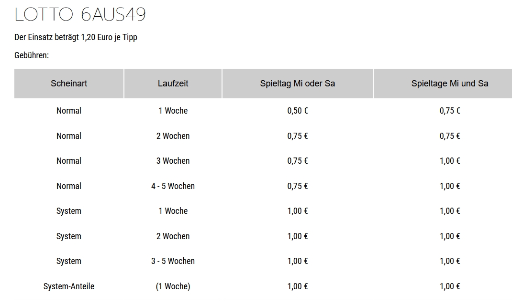Click the 3 - 5 Wochen cell
The width and height of the screenshot is (512, 305).
173,261
